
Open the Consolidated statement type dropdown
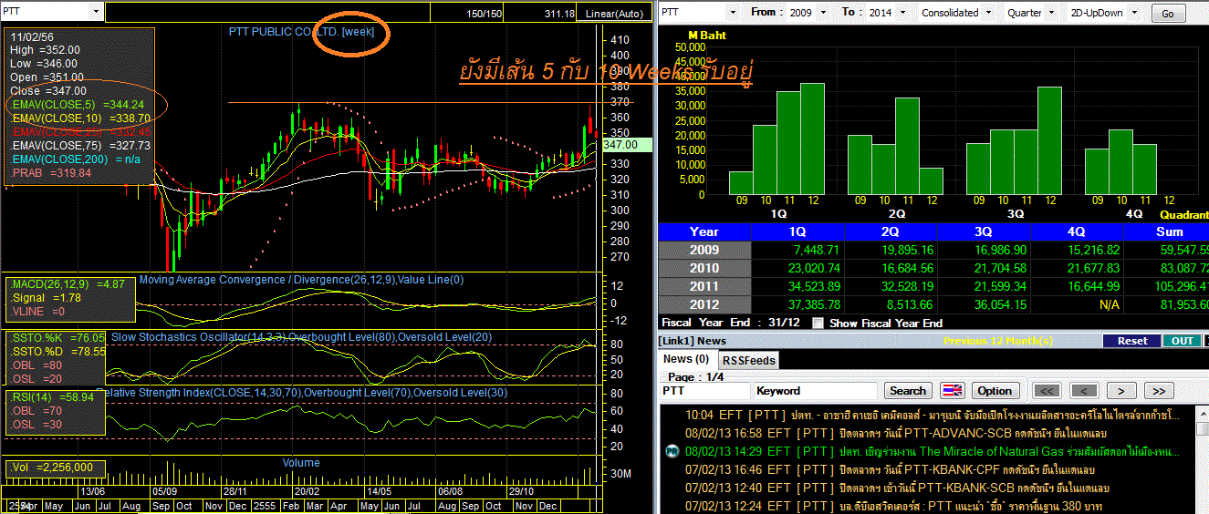tap(988, 13)
